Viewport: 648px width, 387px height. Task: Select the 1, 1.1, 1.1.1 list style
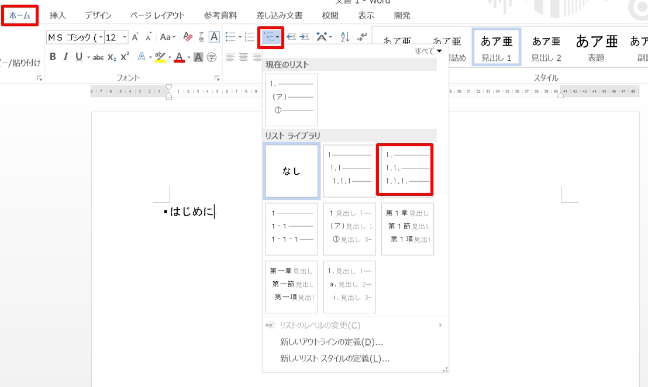(350, 171)
